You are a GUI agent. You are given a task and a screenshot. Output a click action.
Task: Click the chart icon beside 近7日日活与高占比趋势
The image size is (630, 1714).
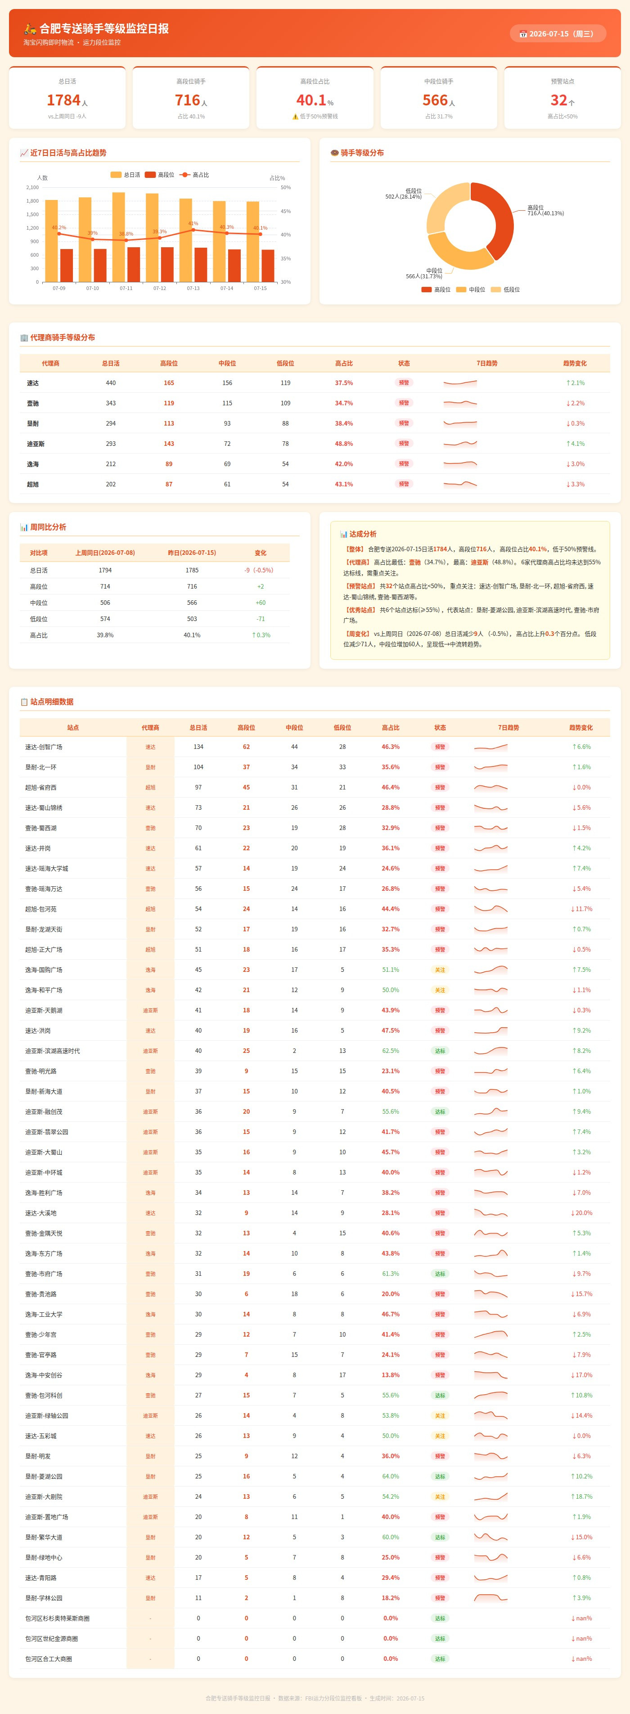(24, 153)
